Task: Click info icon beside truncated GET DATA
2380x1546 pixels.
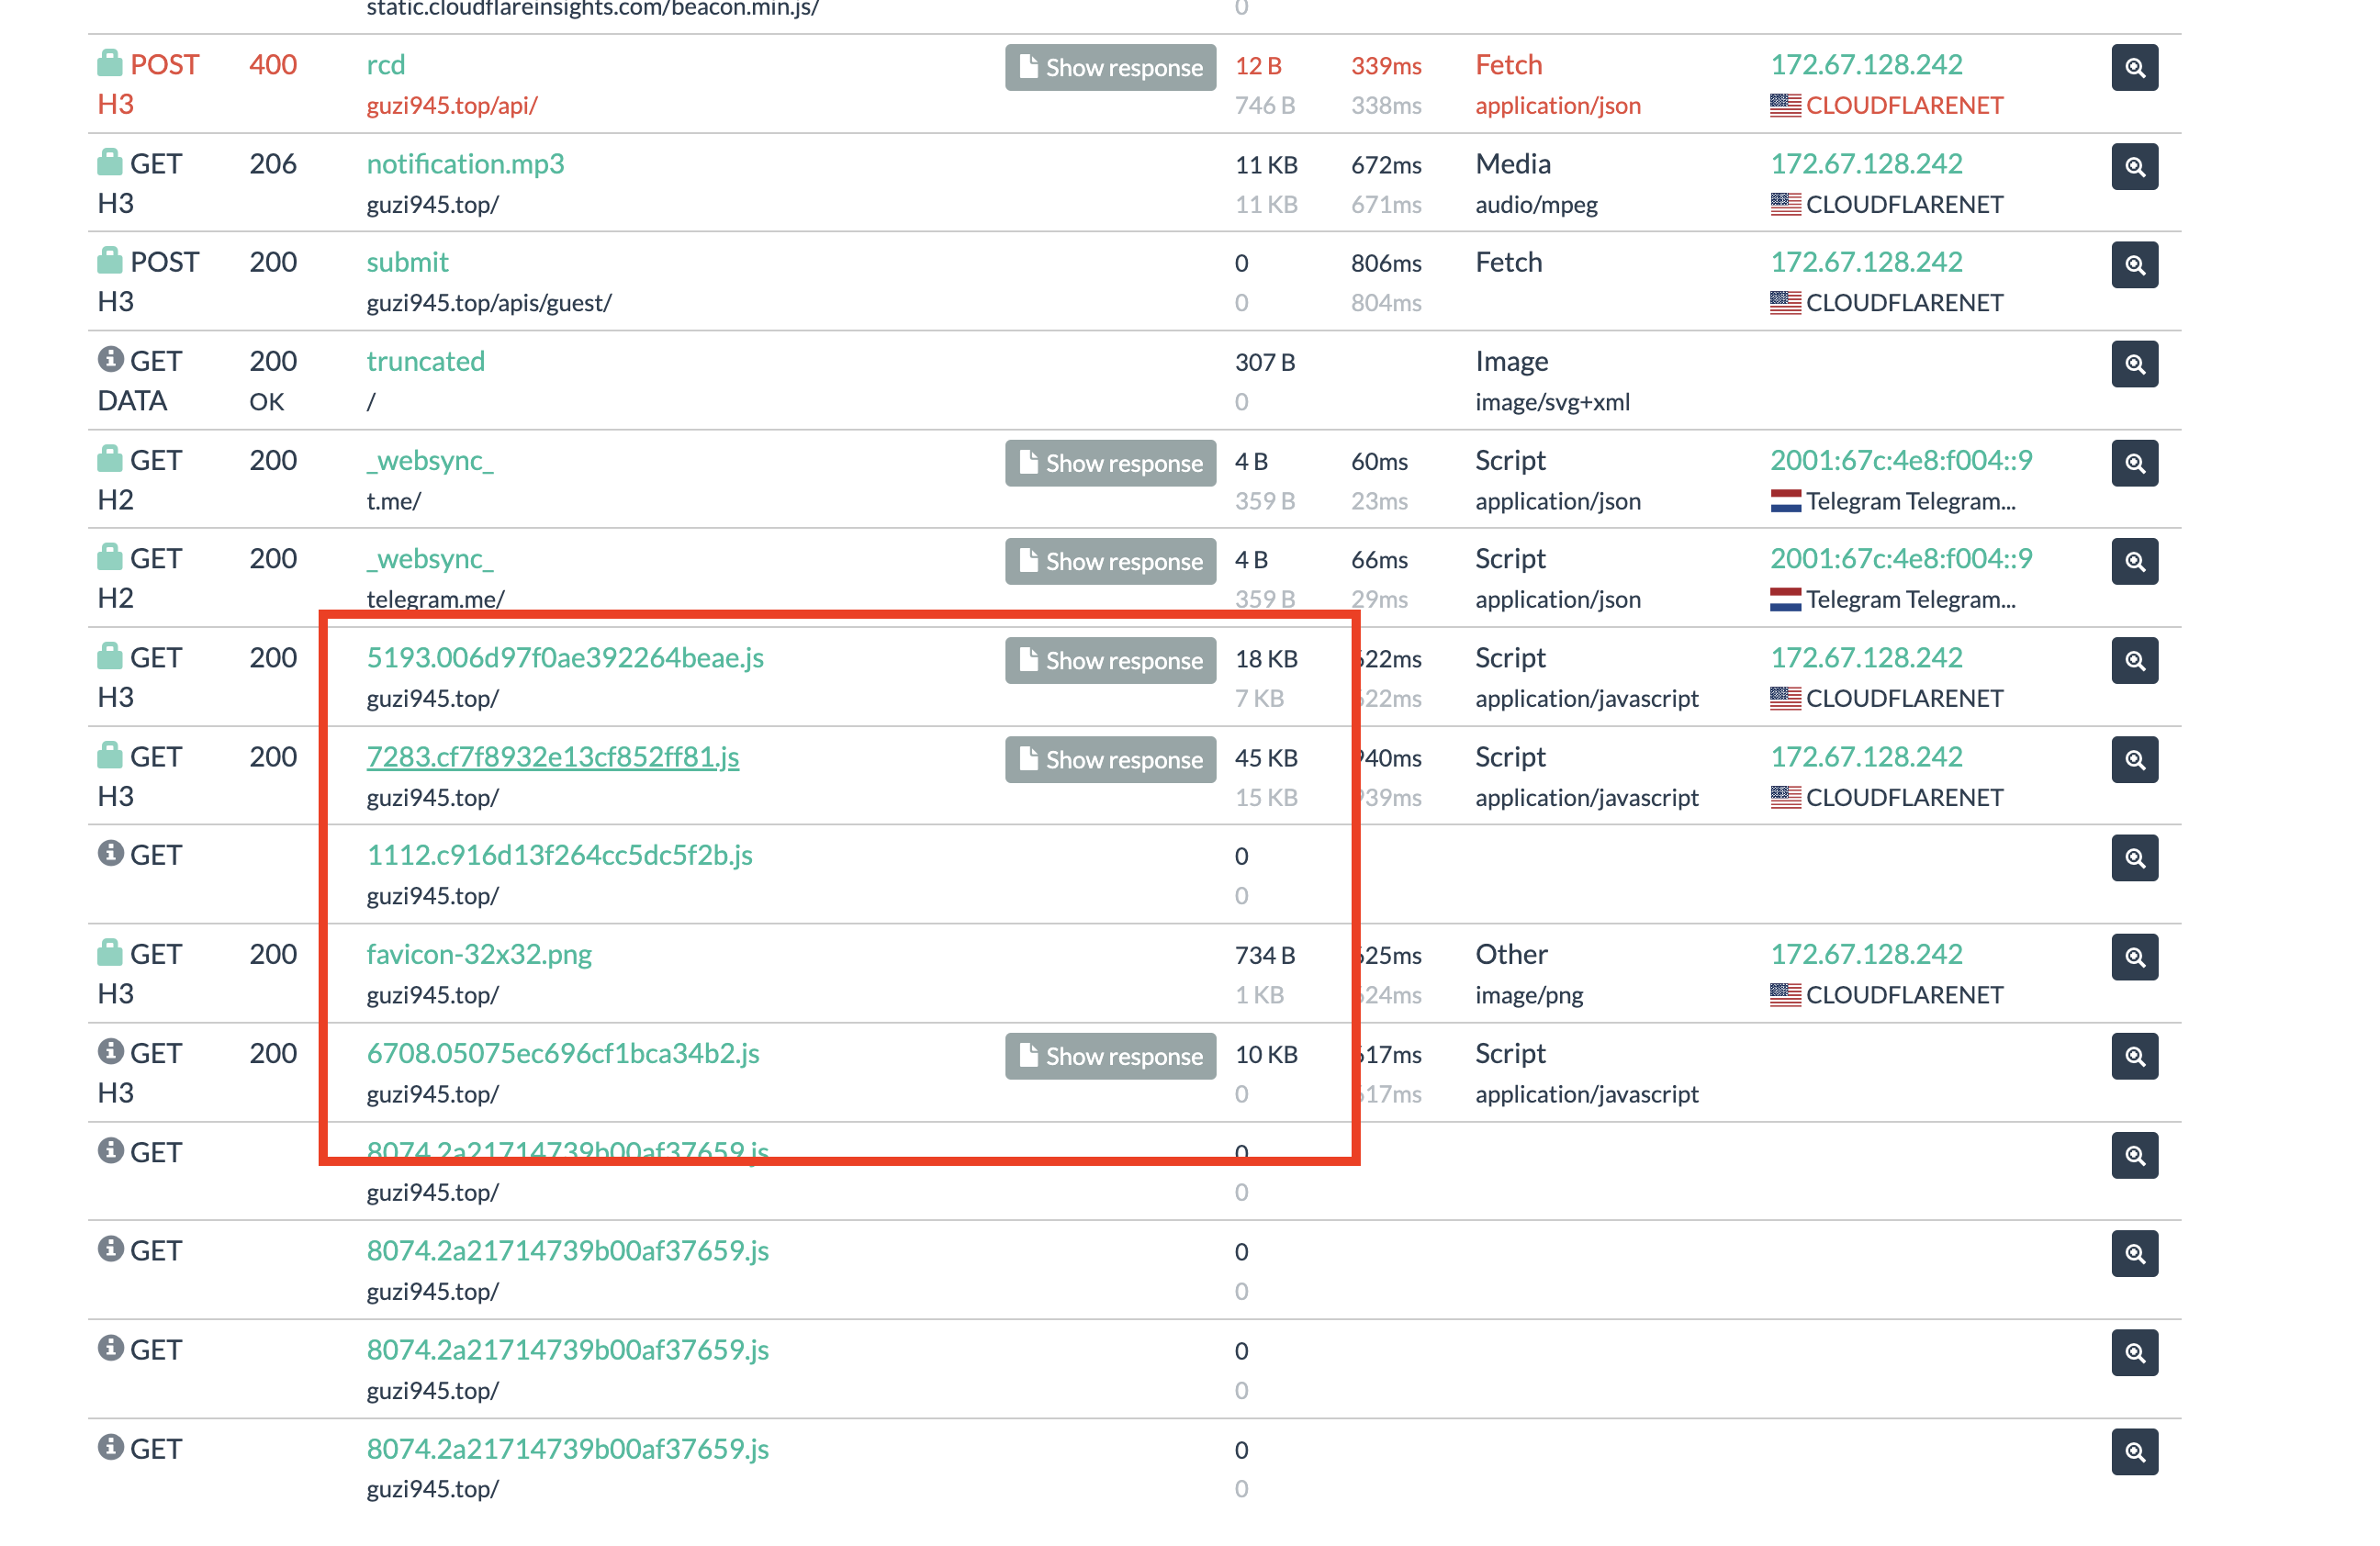Action: [110, 359]
